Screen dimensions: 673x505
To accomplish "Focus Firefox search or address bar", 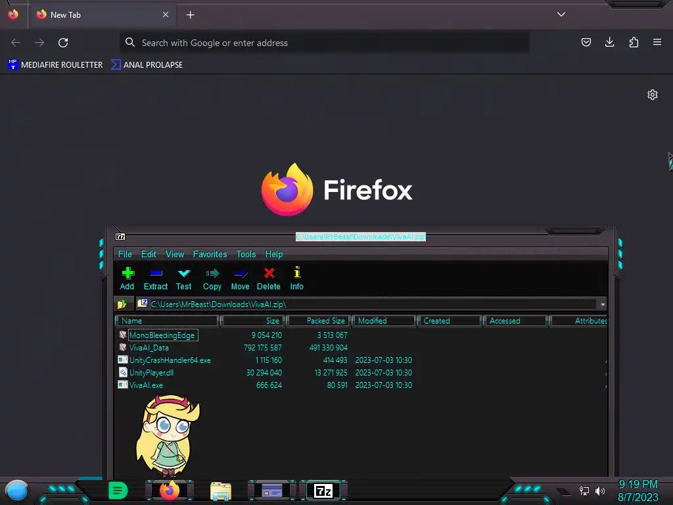I will coord(324,43).
